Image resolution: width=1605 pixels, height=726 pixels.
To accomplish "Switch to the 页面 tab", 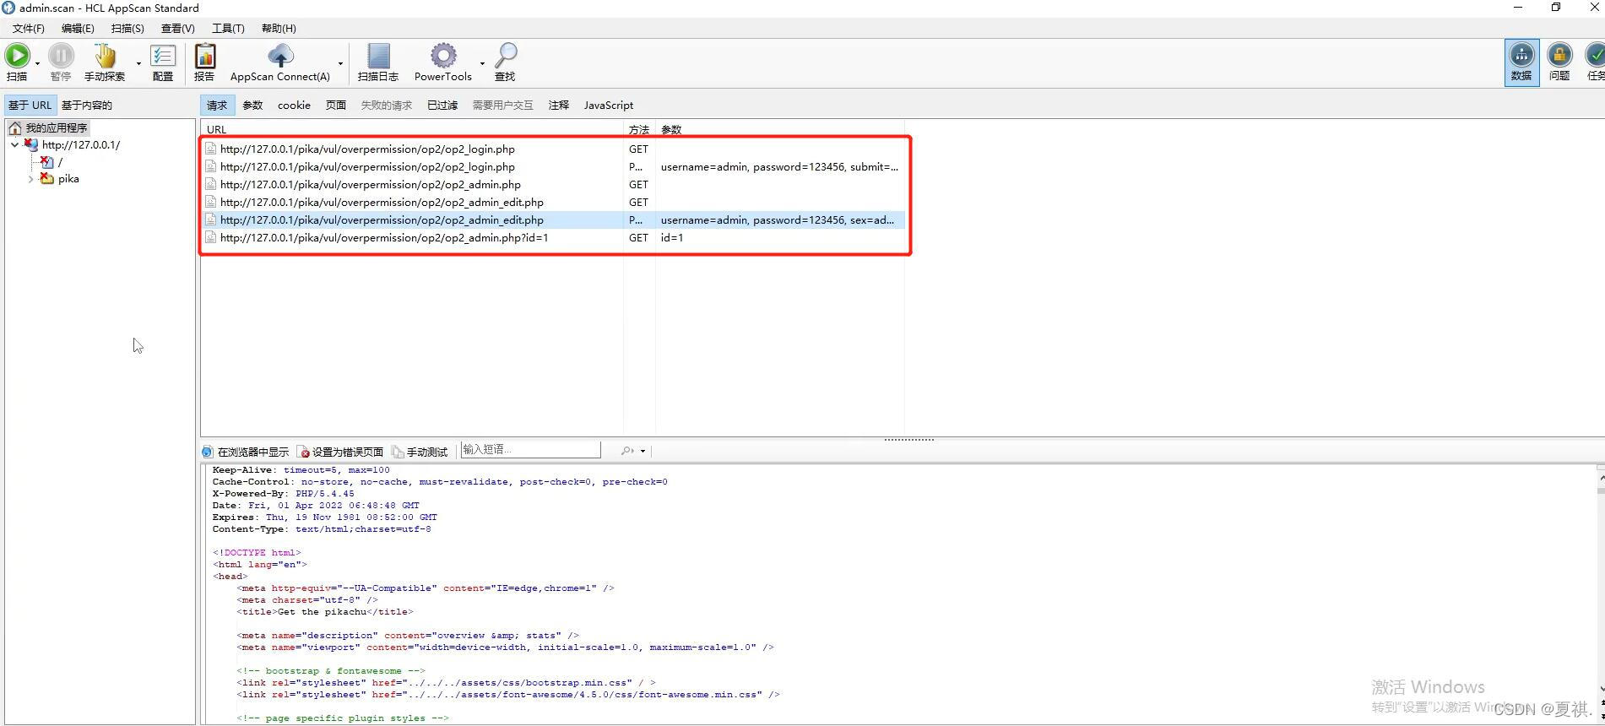I will point(336,105).
